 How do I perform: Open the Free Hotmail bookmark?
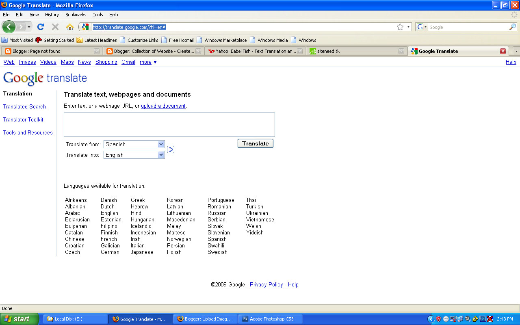pos(178,40)
